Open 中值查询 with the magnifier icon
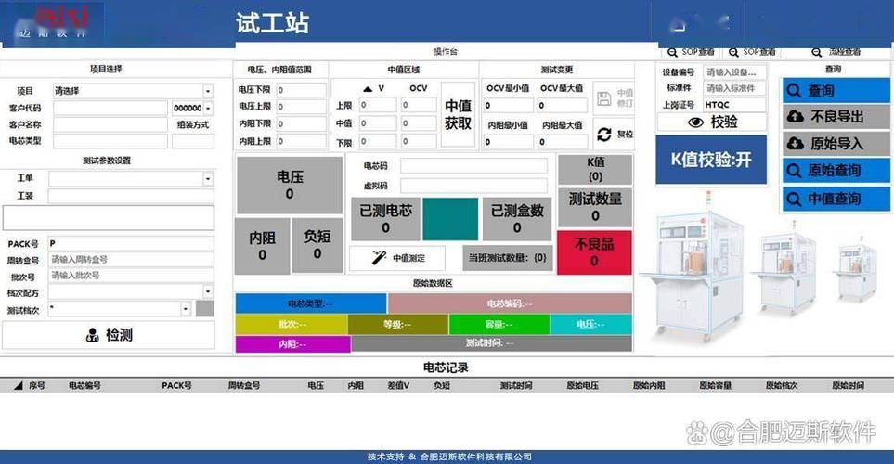Screen dimensions: 894x464 836,199
